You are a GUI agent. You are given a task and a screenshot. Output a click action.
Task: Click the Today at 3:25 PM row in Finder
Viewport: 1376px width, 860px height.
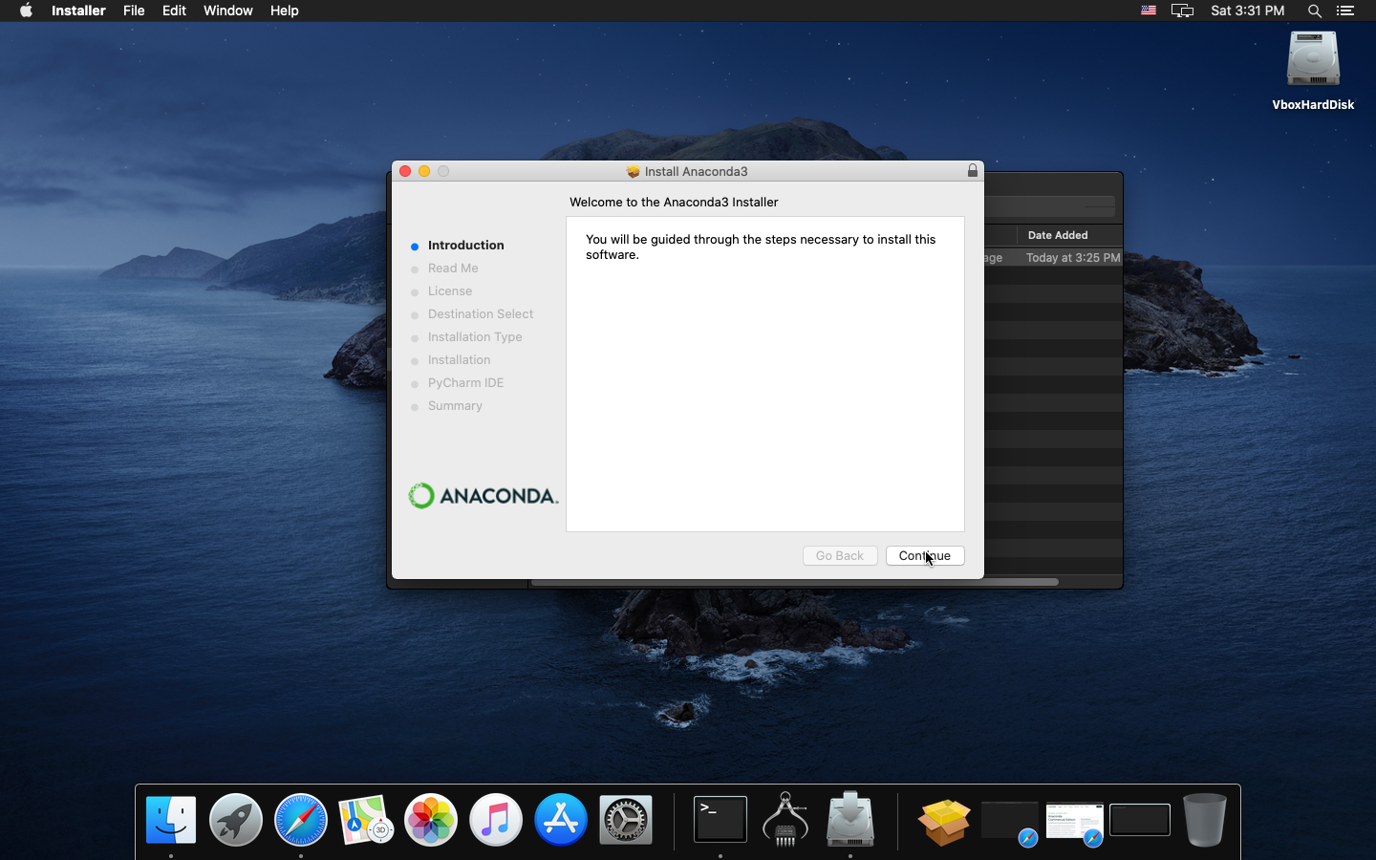(x=1072, y=258)
